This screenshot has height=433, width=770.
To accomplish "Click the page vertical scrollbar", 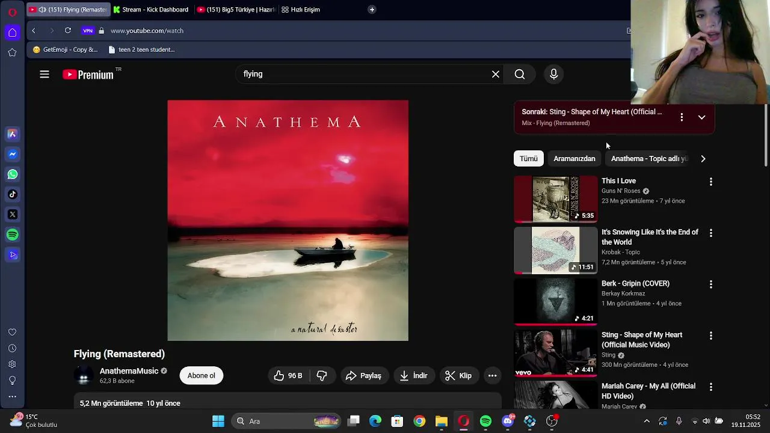I will coord(766,135).
